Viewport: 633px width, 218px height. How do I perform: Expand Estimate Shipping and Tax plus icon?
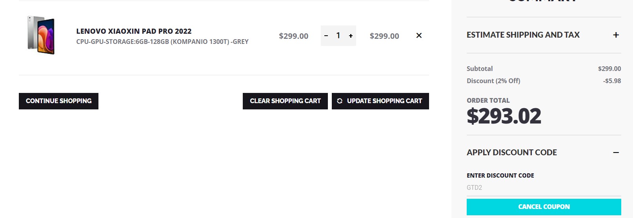pyautogui.click(x=616, y=35)
